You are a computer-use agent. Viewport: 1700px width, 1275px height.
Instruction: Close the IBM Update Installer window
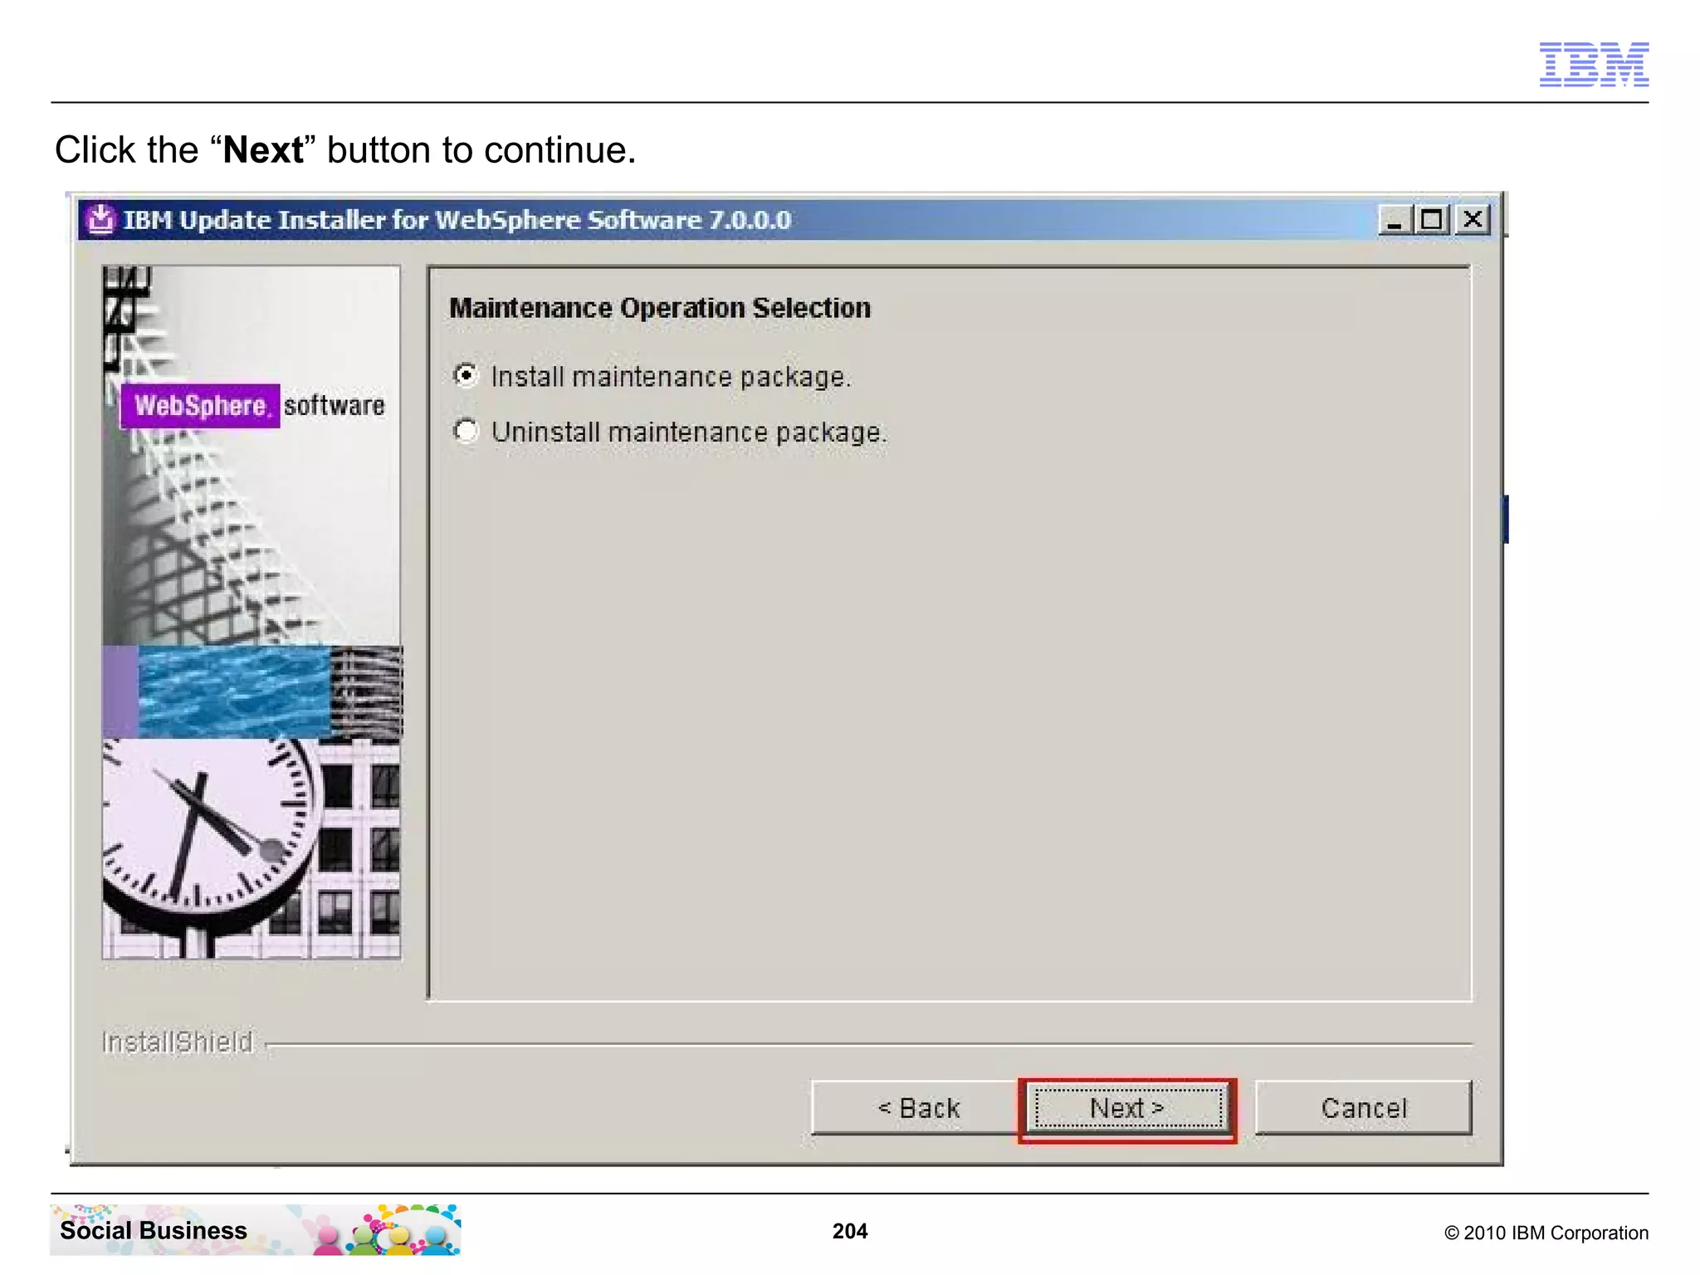point(1473,220)
